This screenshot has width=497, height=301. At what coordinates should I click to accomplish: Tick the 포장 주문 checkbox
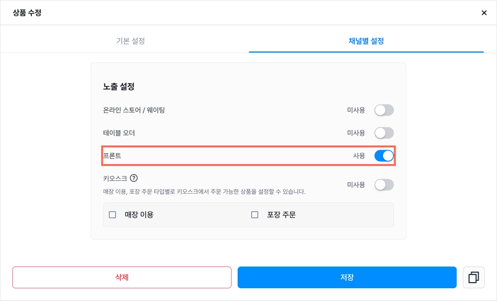(x=255, y=215)
